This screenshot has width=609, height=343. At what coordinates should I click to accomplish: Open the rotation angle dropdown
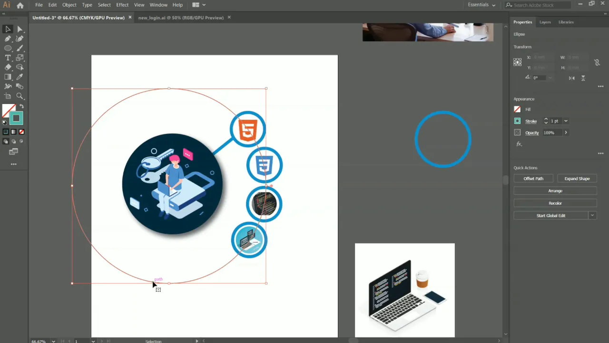pyautogui.click(x=550, y=78)
